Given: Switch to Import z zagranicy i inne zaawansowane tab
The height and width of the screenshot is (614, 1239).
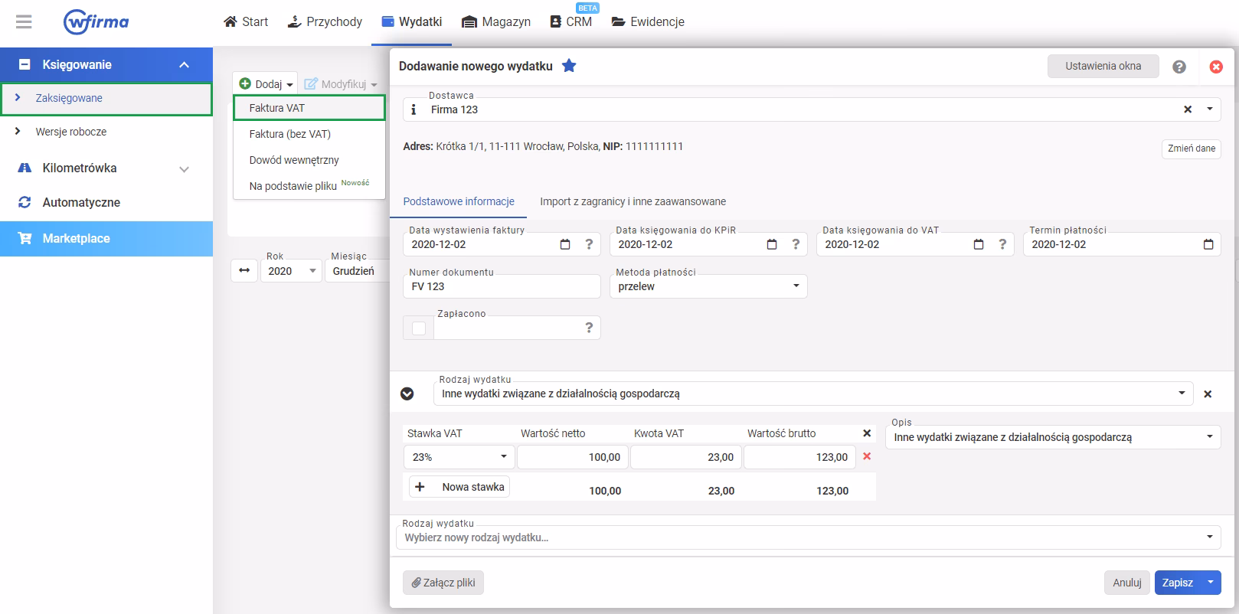Looking at the screenshot, I should coord(633,201).
